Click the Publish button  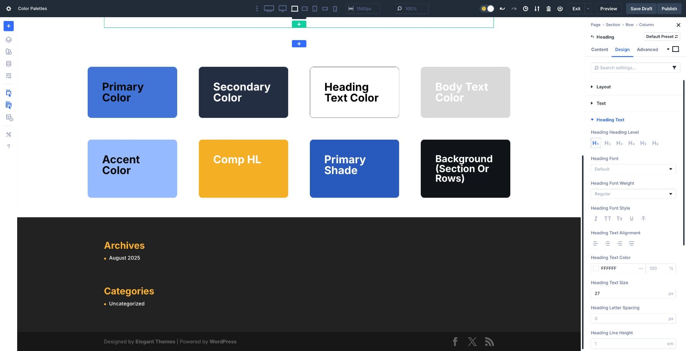(x=669, y=8)
